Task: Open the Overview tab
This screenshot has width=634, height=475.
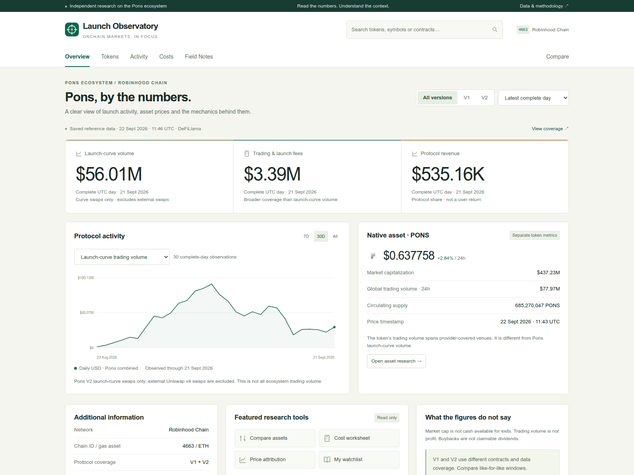Action: (x=77, y=57)
